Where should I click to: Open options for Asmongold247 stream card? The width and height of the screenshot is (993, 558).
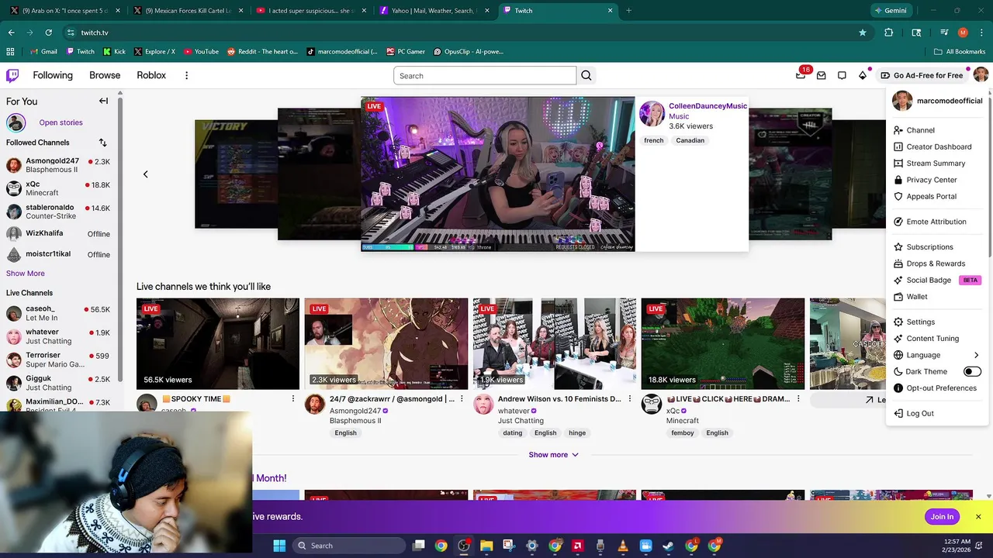point(462,398)
